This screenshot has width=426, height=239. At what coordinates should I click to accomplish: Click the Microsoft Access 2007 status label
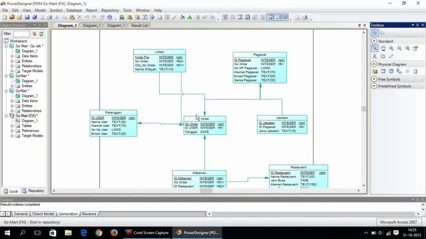(398, 222)
